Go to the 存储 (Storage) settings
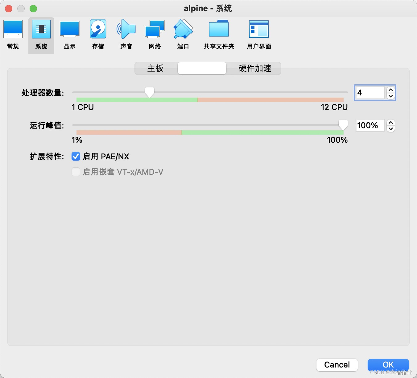Screen dimensions: 417x378 click(x=98, y=35)
